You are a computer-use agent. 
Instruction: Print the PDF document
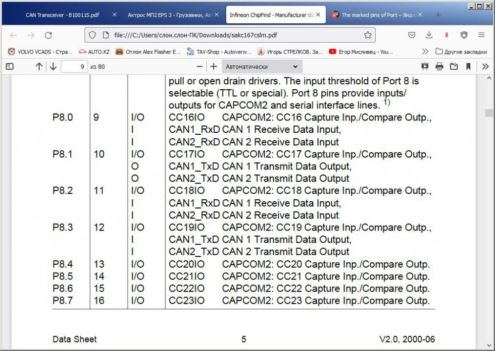click(x=439, y=66)
